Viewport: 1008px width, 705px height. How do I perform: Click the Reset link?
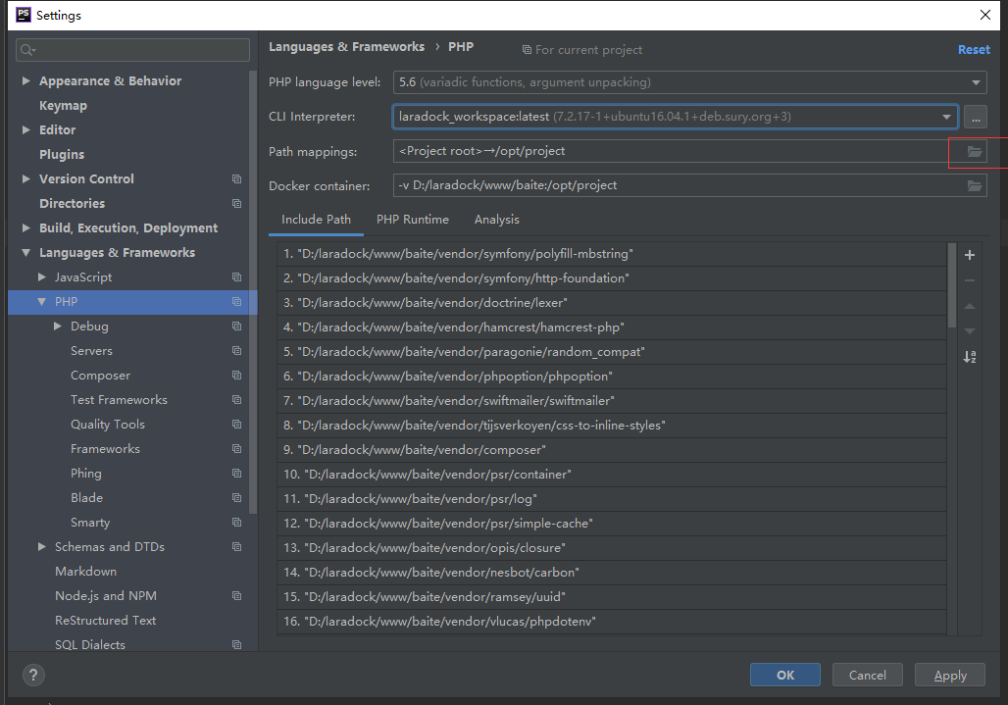click(x=974, y=49)
